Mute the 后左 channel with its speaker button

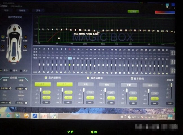[90, 98]
